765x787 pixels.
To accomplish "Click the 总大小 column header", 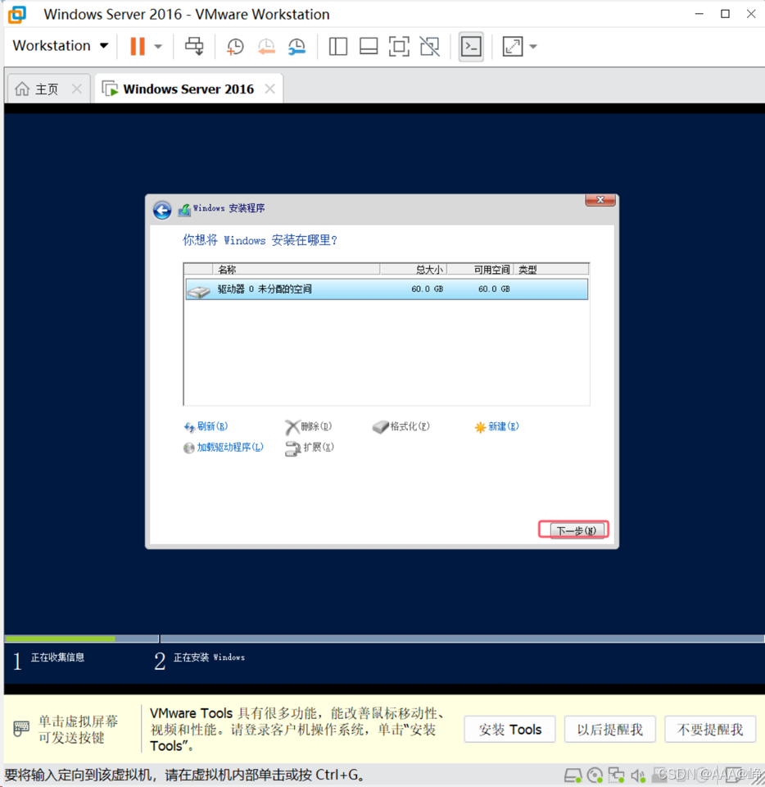I will tap(414, 270).
